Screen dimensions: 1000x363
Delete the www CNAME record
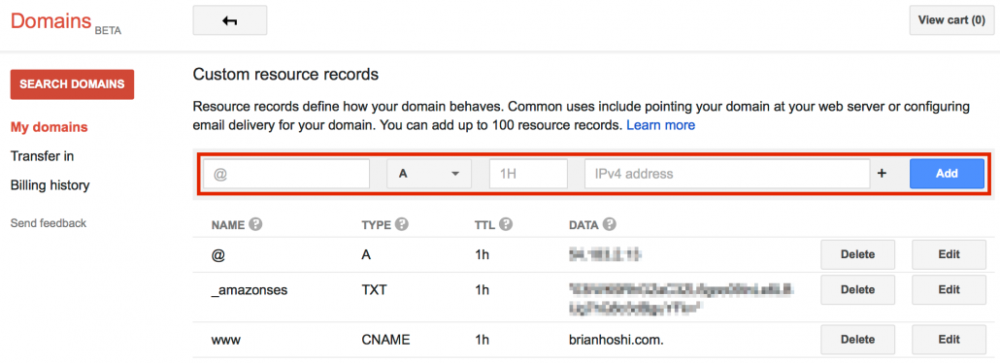[858, 340]
